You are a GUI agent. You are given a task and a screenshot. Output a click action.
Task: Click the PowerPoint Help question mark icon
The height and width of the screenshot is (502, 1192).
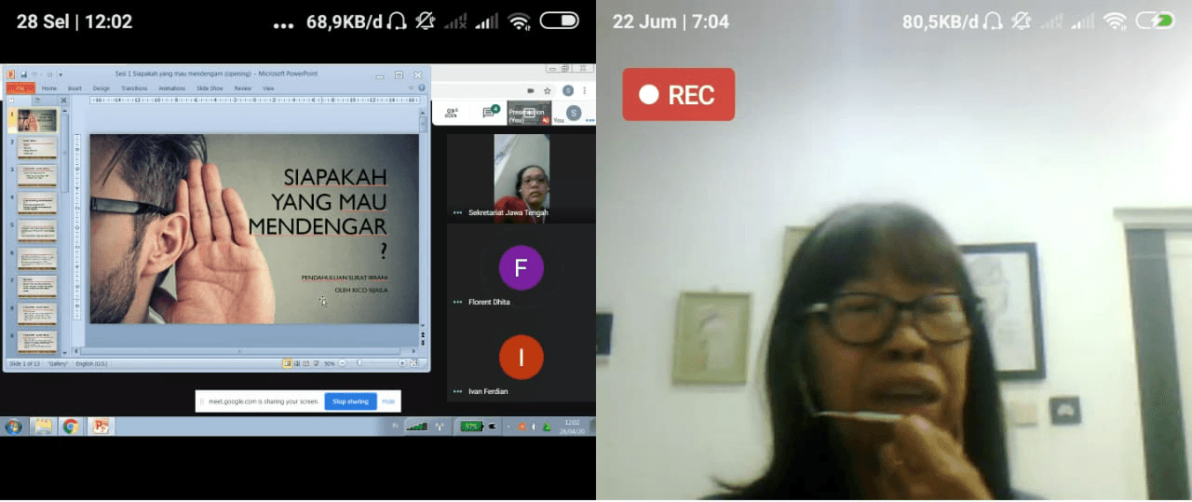coord(422,88)
